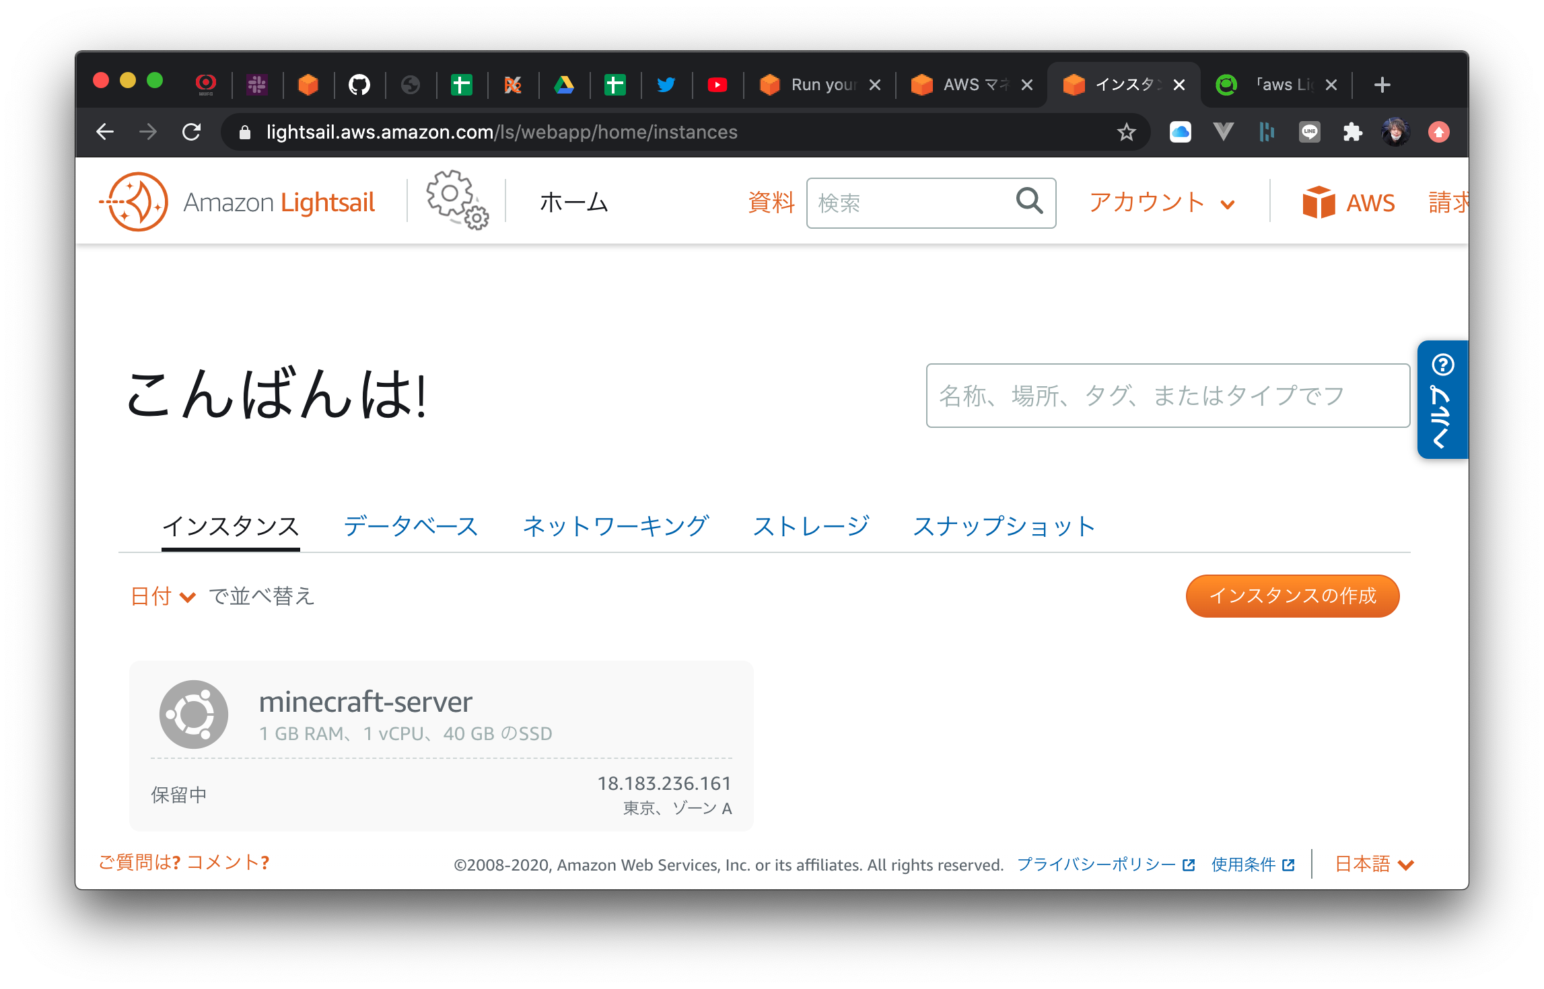Open the Amazon Lightsail logo home link
The image size is (1544, 989).
click(x=237, y=202)
